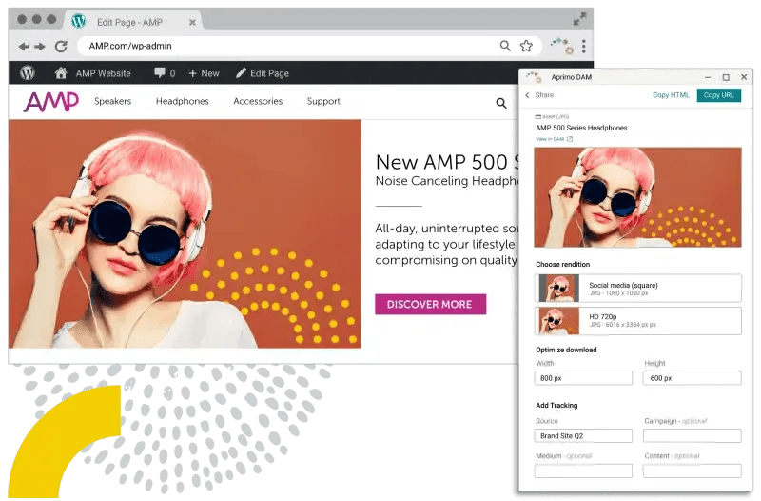This screenshot has height=501, width=761.
Task: Bookmark the page with the star icon
Action: 526,46
